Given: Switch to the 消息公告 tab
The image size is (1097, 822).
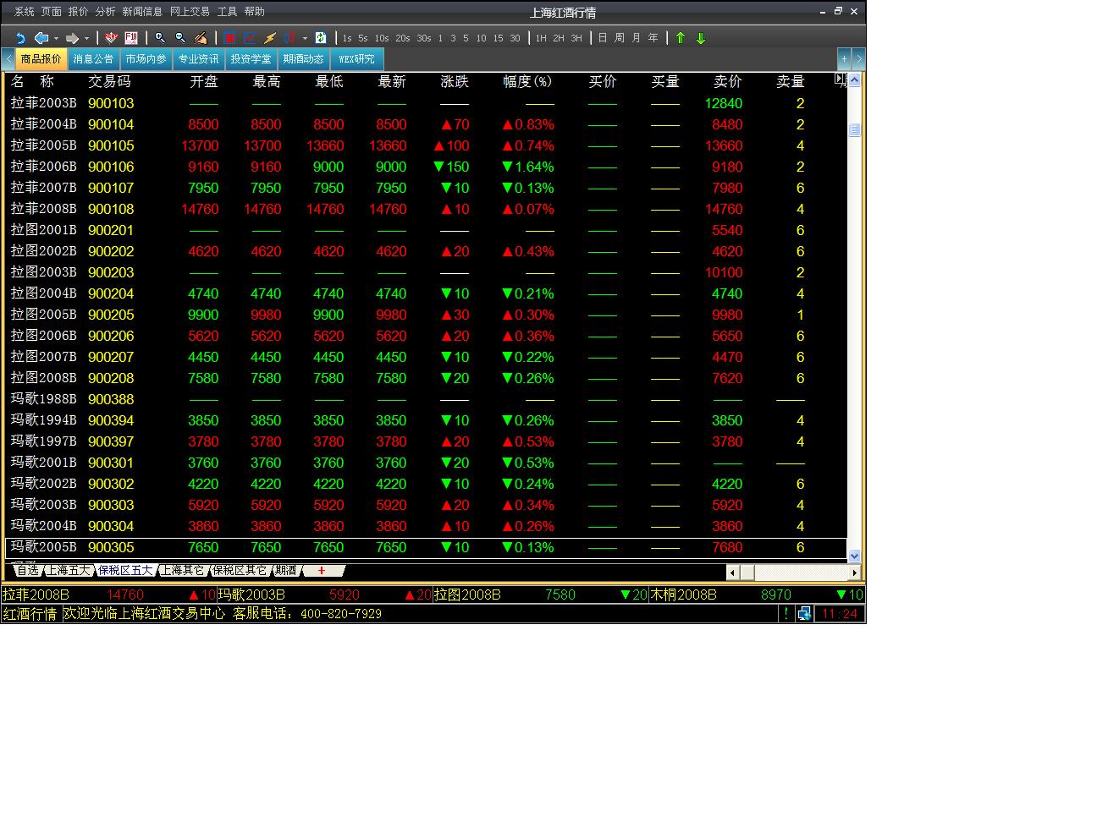Looking at the screenshot, I should [93, 59].
